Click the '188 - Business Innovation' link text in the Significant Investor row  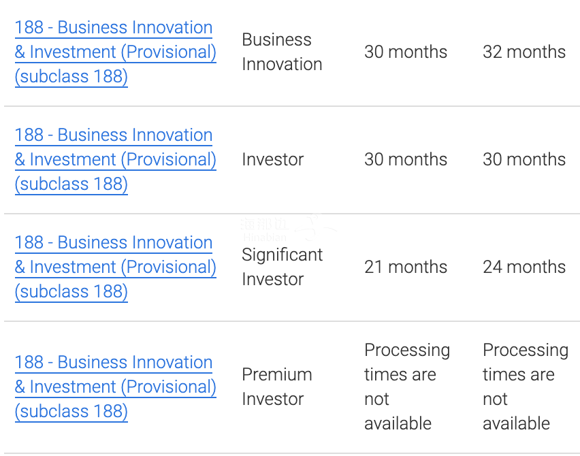[114, 242]
